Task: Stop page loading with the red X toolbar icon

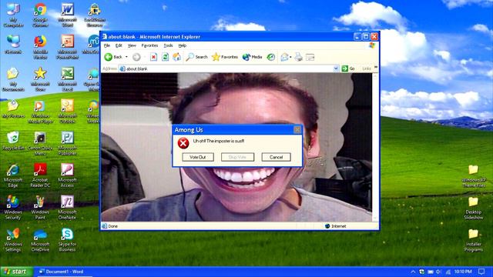Action: click(153, 57)
